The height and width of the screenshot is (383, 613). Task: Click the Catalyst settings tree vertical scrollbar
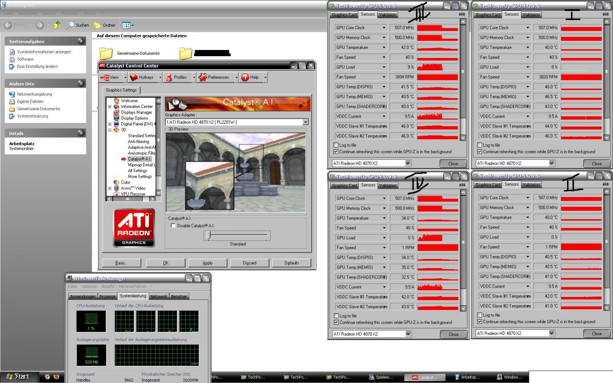158,146
